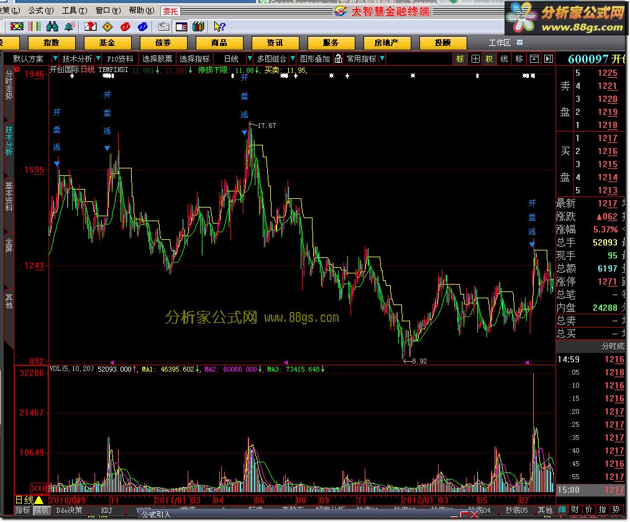Click the lock icon beside 图形叠加
630x522 pixels.
tap(339, 58)
